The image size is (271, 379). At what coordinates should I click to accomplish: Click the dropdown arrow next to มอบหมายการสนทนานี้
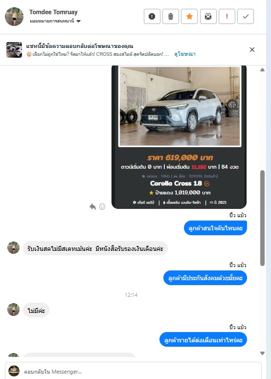point(78,21)
